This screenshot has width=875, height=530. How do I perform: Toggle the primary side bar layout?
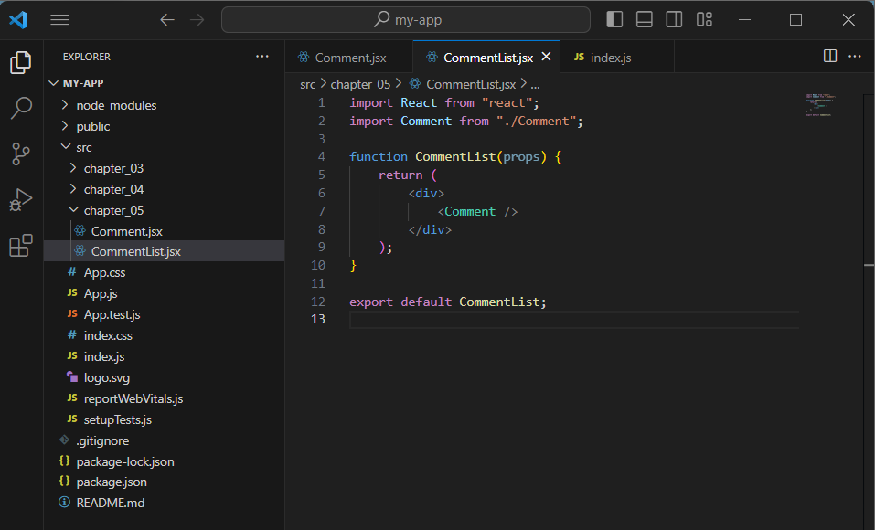(x=614, y=19)
